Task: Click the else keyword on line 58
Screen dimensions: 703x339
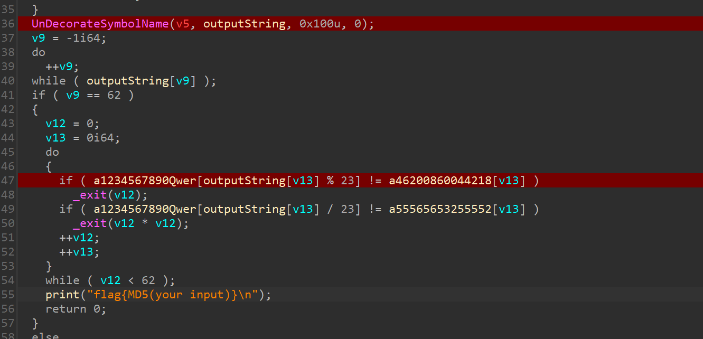Action: pos(45,336)
